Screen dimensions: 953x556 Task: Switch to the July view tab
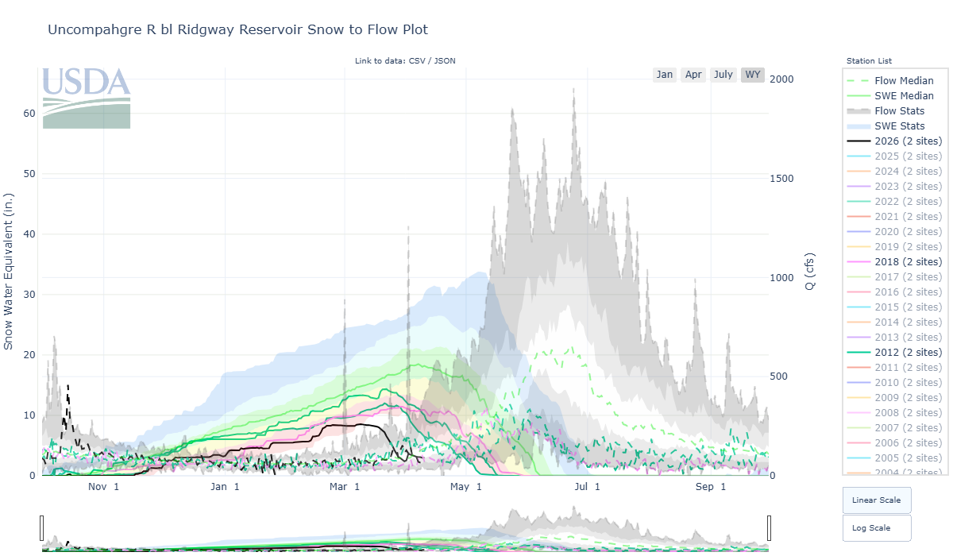click(723, 74)
